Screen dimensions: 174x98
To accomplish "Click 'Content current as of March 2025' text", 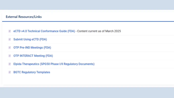I will click(99, 31).
